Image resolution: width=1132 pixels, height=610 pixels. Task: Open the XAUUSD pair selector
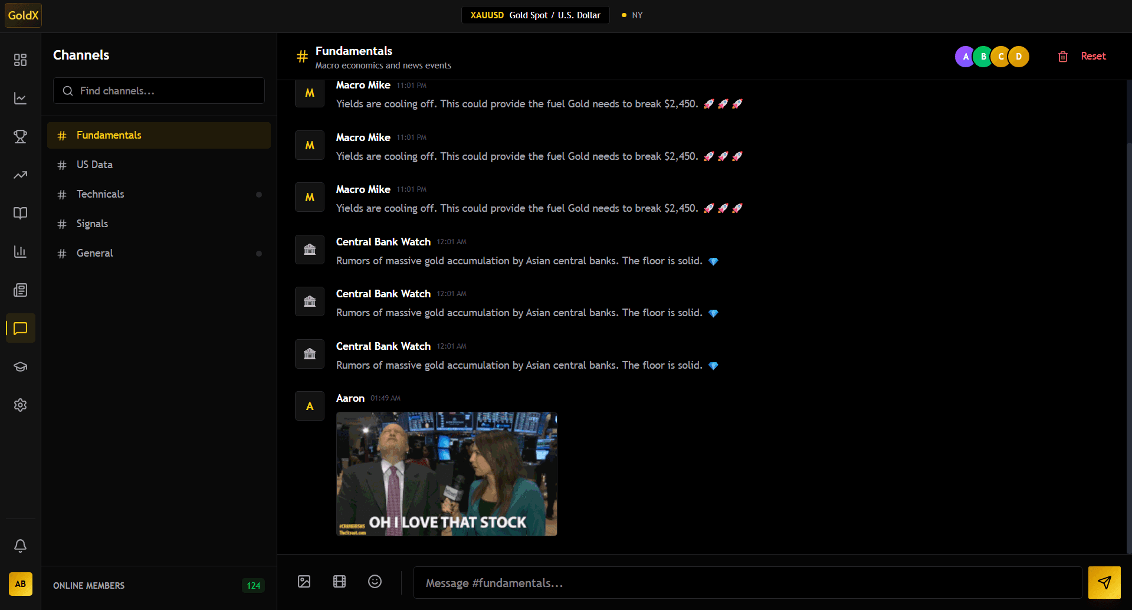tap(535, 15)
